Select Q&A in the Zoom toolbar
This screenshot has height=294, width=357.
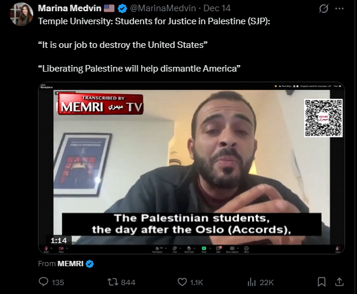click(218, 248)
